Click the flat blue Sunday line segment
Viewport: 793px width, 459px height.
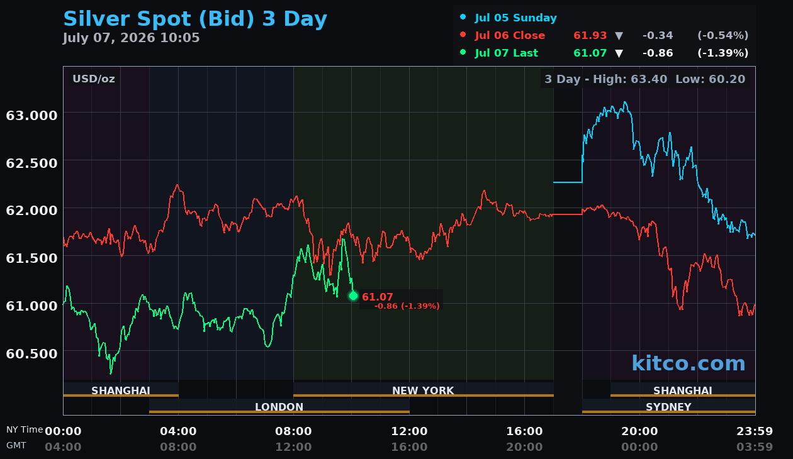point(568,182)
